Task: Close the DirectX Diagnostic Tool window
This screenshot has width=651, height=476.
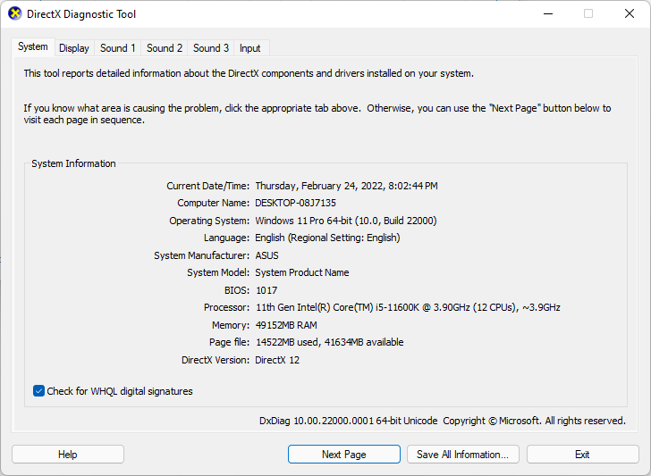Action: (630, 13)
